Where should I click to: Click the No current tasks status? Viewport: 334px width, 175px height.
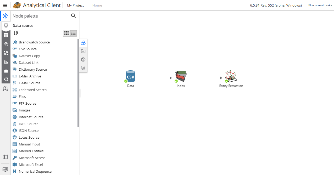(320, 5)
